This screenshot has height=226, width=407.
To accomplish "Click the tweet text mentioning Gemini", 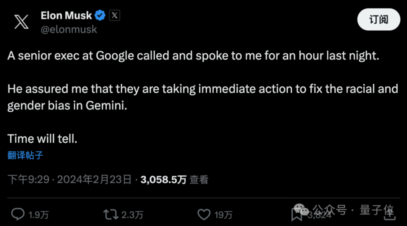I will 203,97.
